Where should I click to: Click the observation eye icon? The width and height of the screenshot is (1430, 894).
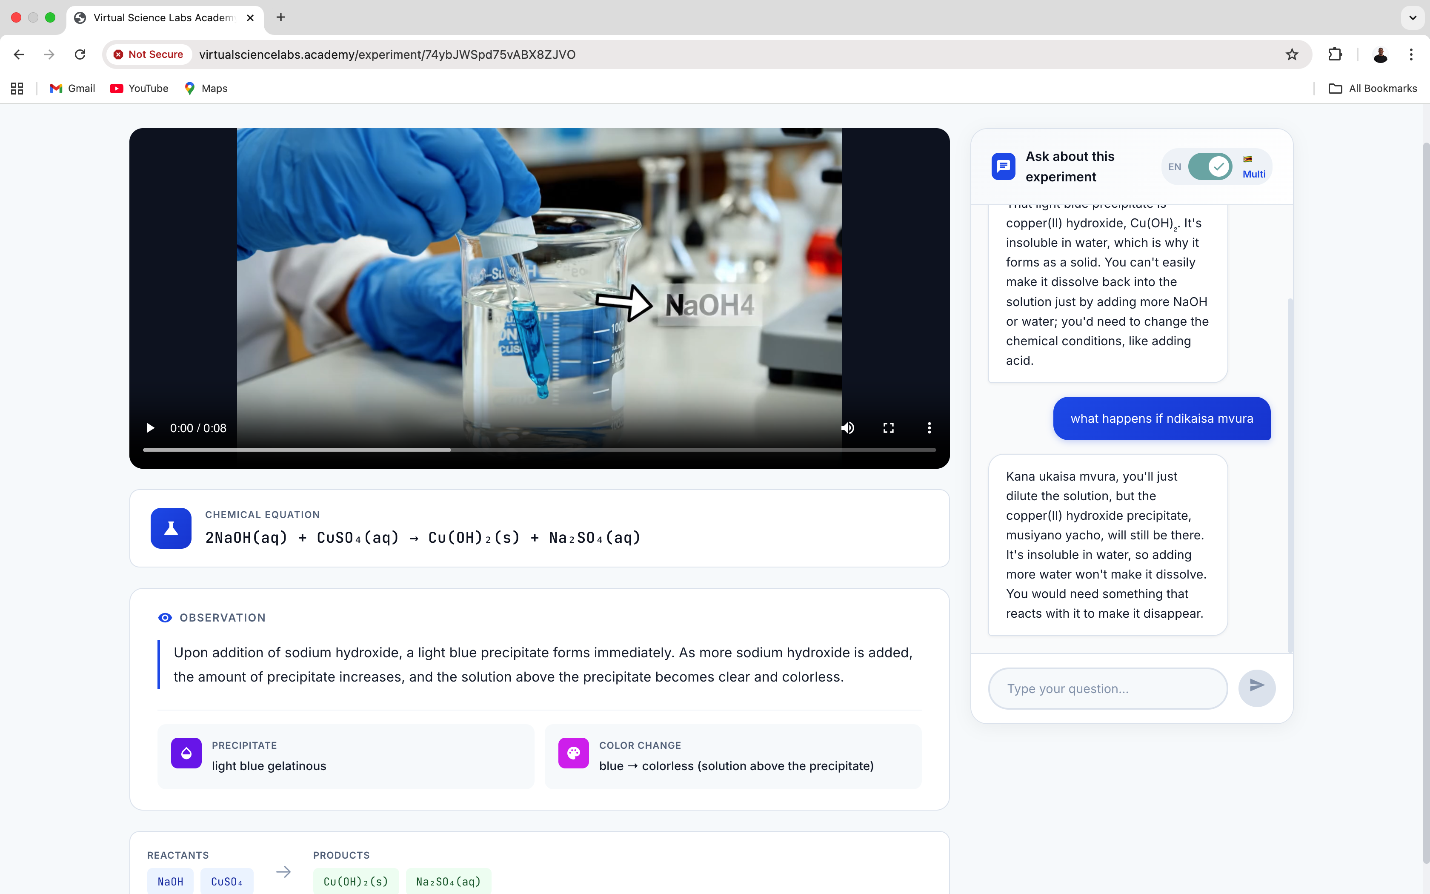click(x=165, y=618)
